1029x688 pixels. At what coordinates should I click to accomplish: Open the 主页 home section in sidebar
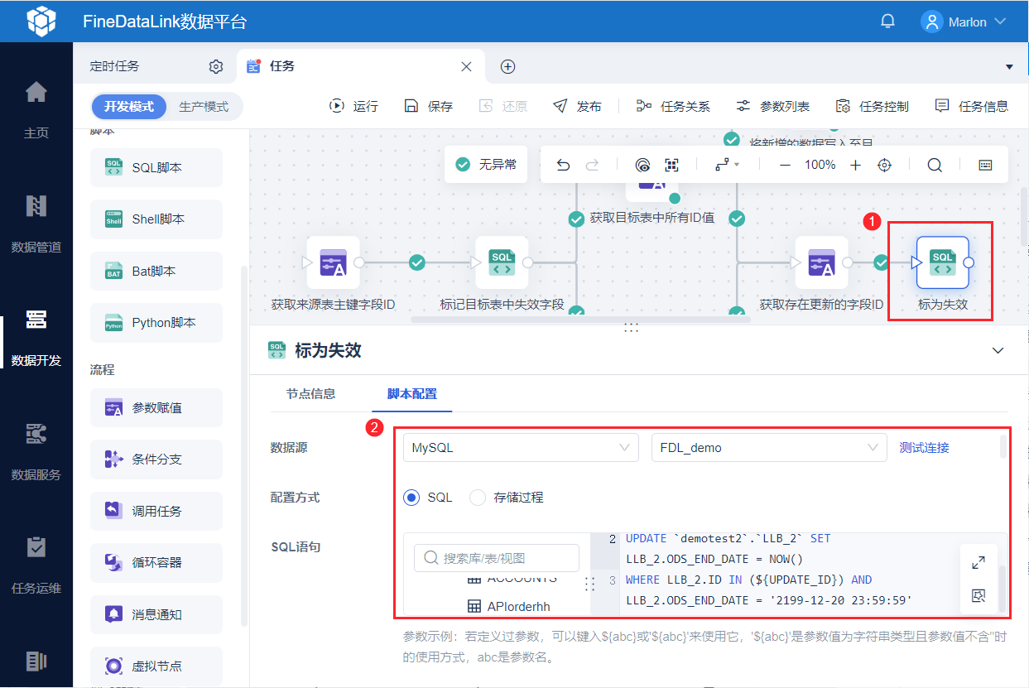[36, 108]
